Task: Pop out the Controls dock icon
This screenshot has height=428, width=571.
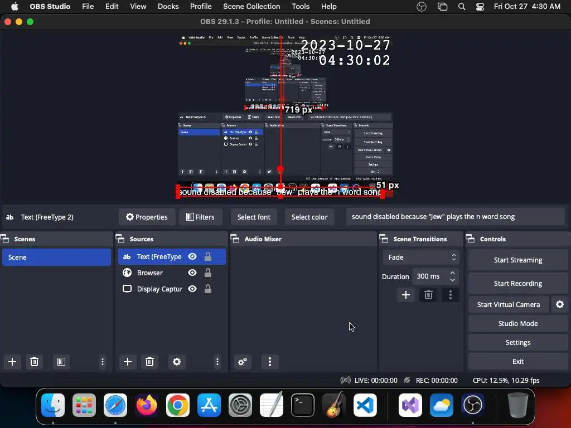Action: (x=471, y=239)
